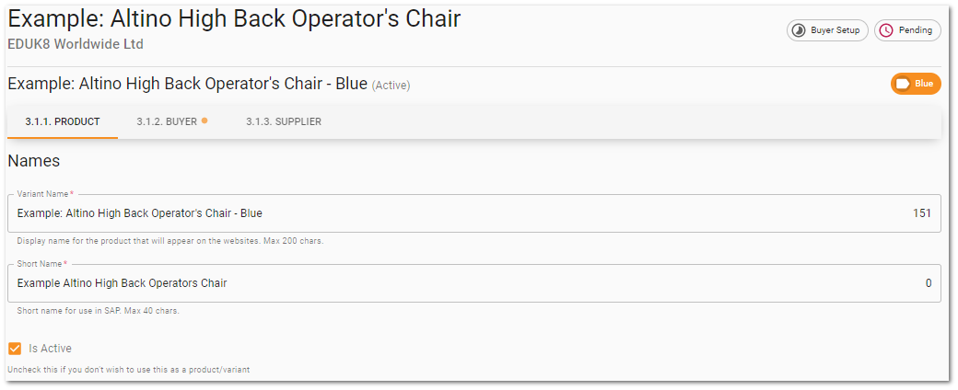
Task: Click the Buyer Setup pie-chart icon
Action: [799, 30]
